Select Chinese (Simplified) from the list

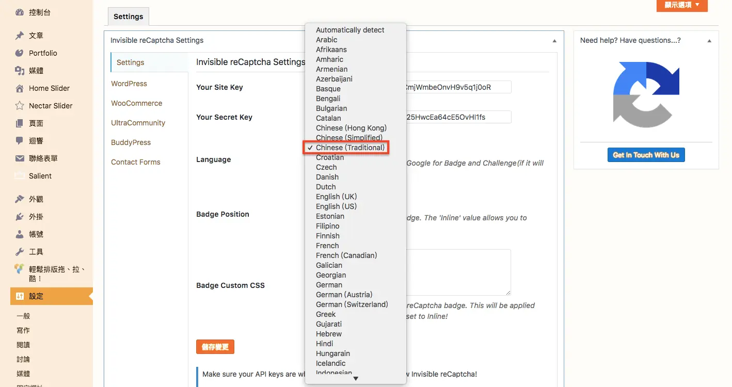[349, 138]
